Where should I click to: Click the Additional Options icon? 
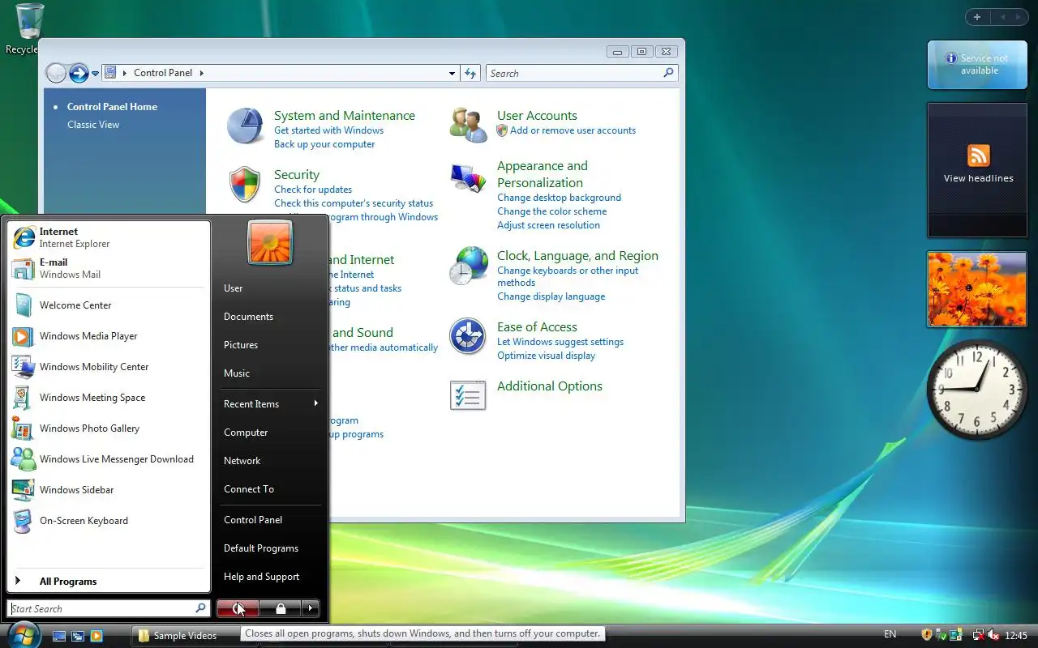click(x=468, y=395)
